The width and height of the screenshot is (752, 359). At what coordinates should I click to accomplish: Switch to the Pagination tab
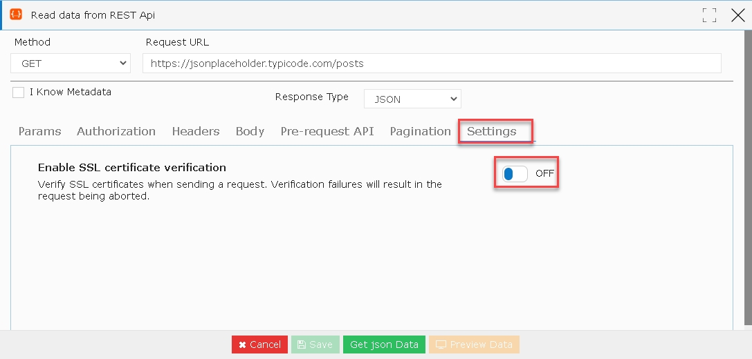[420, 131]
